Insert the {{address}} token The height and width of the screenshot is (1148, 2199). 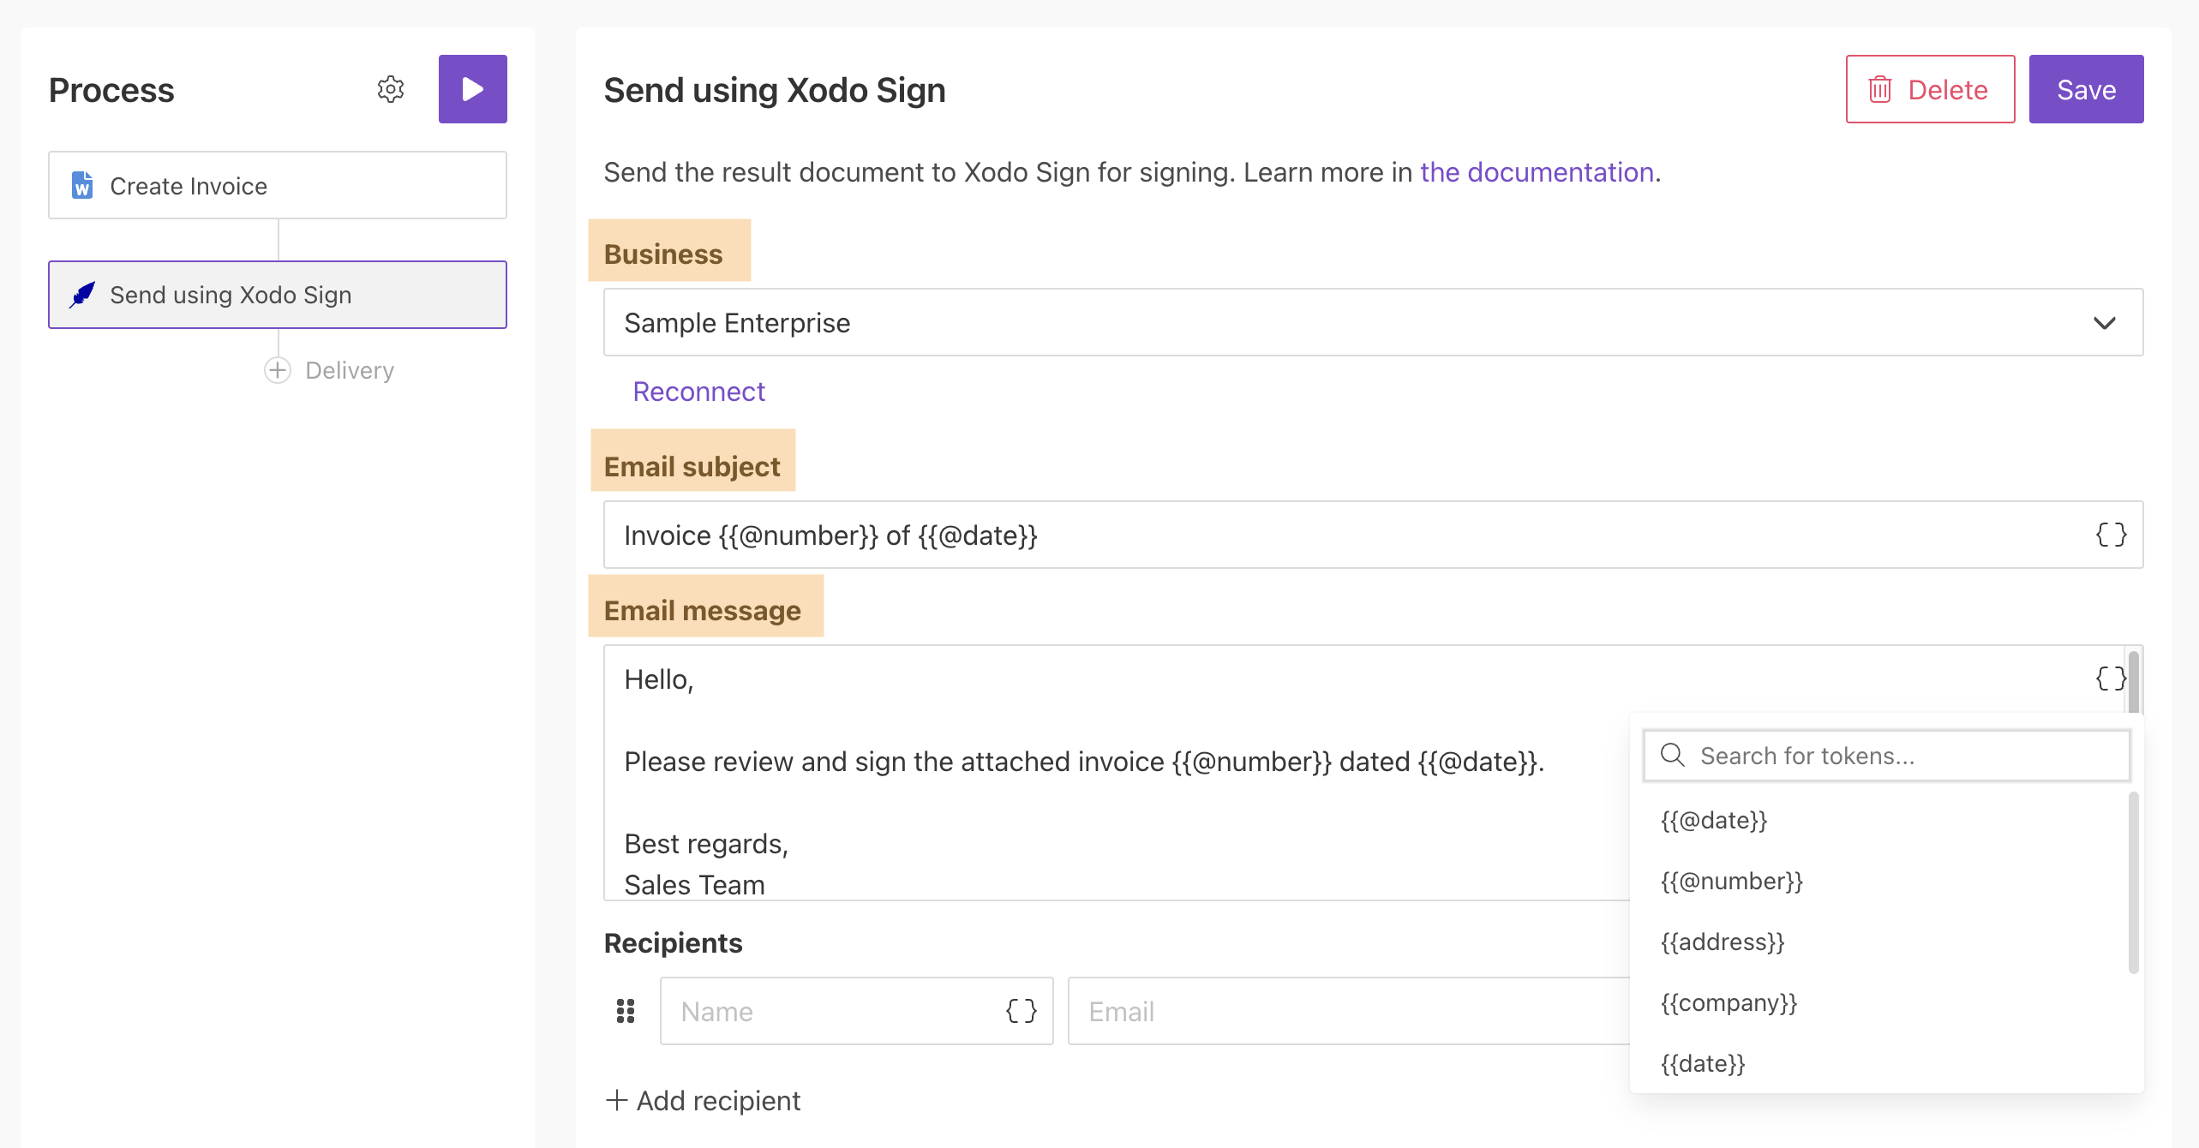(x=1723, y=942)
